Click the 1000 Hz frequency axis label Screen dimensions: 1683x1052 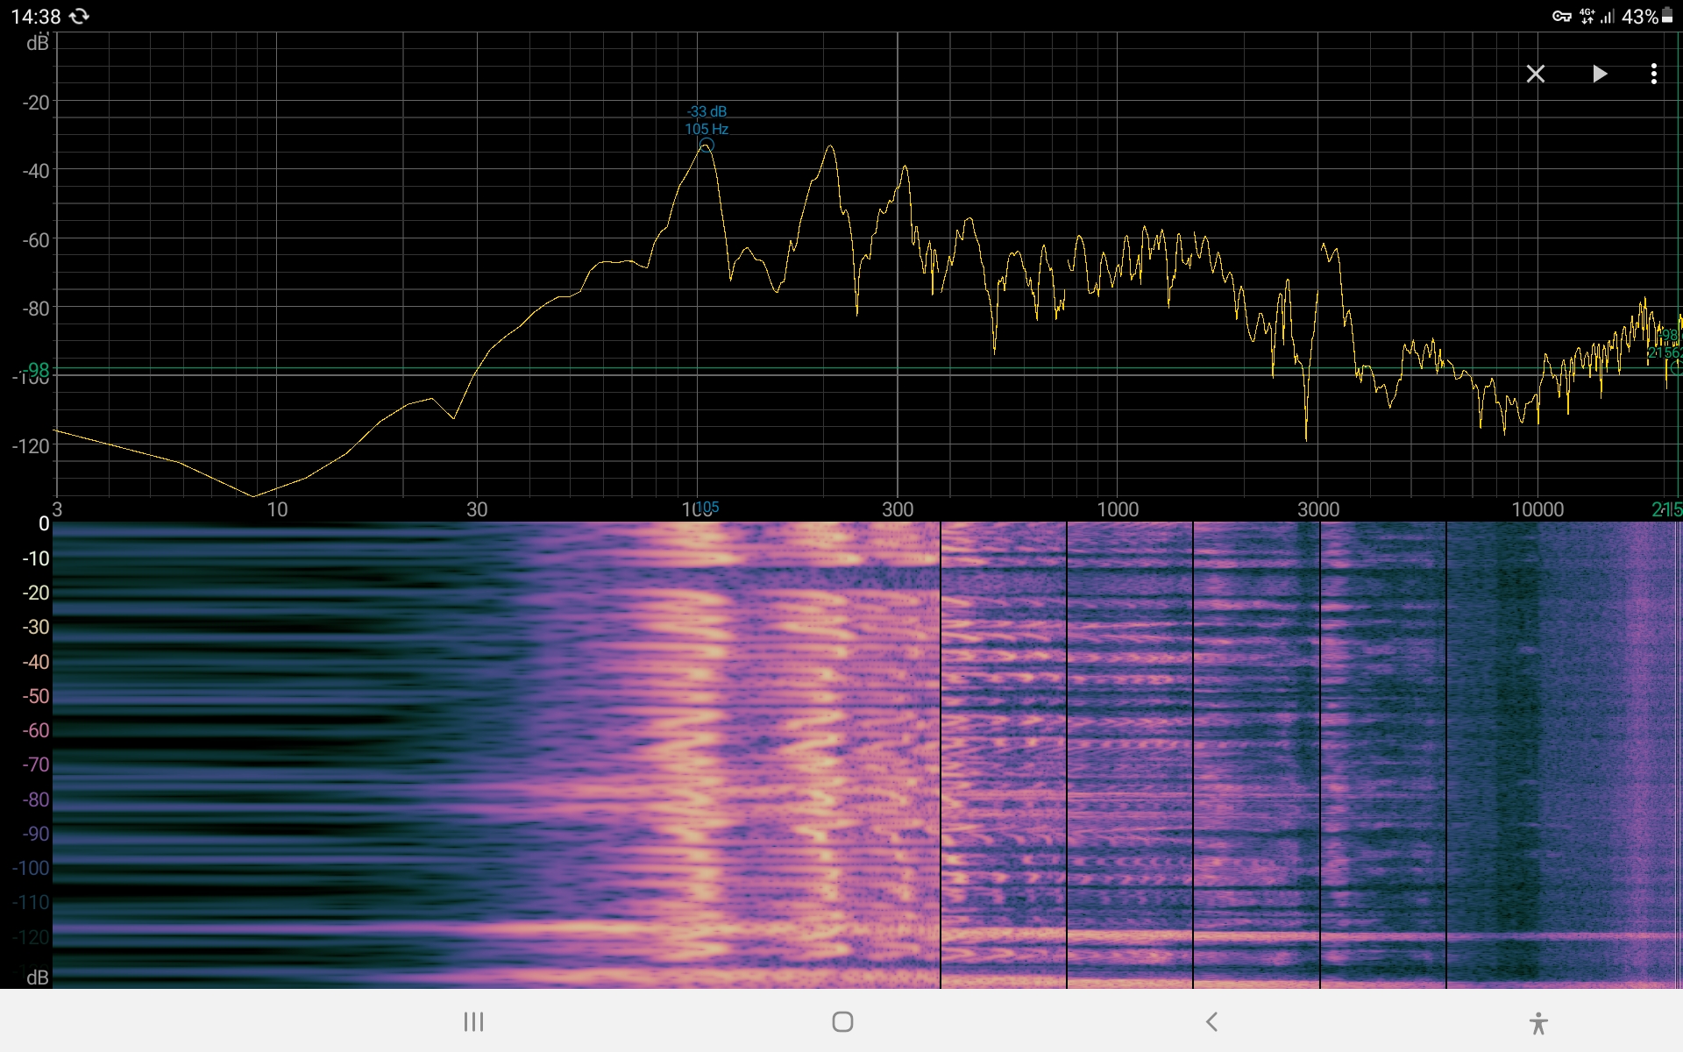tap(1118, 509)
